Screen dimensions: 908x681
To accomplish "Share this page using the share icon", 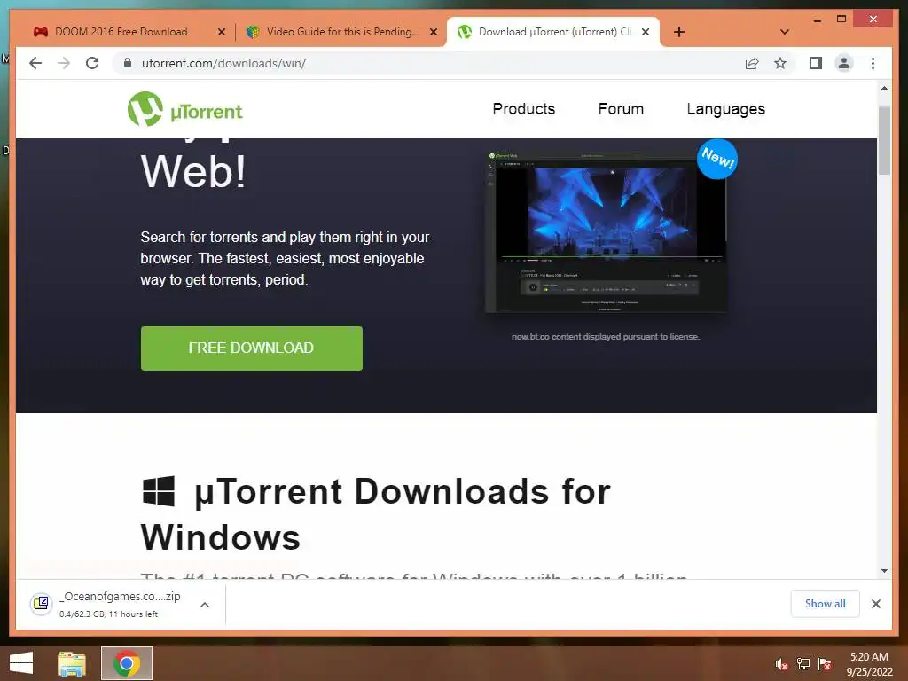I will [752, 63].
